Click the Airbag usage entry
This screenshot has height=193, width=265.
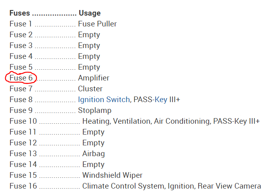tap(93, 154)
